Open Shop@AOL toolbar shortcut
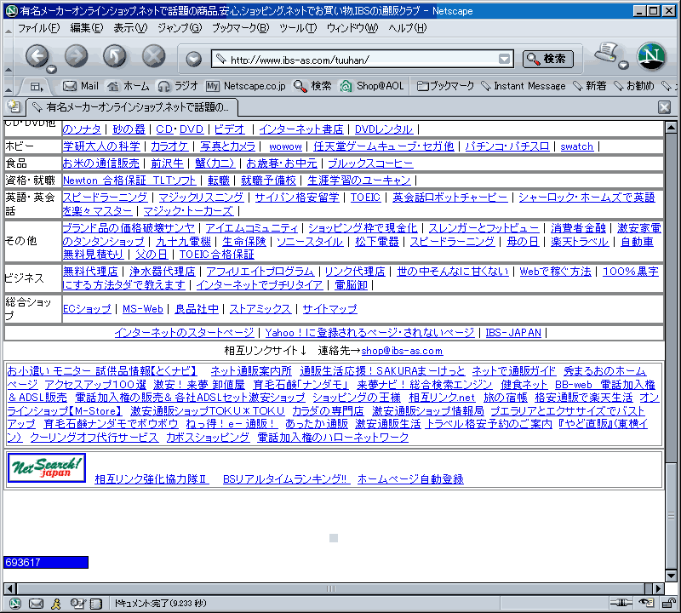This screenshot has height=613, width=681. coord(372,86)
